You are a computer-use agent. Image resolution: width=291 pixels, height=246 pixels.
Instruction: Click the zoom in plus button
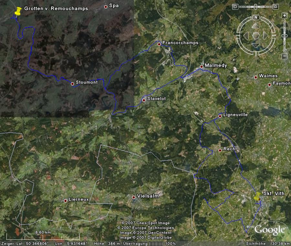[285, 16]
